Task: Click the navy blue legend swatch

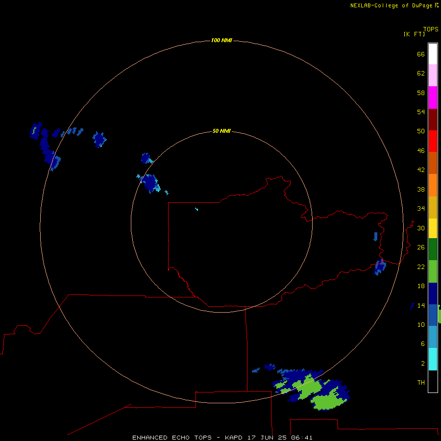Action: [x=433, y=294]
